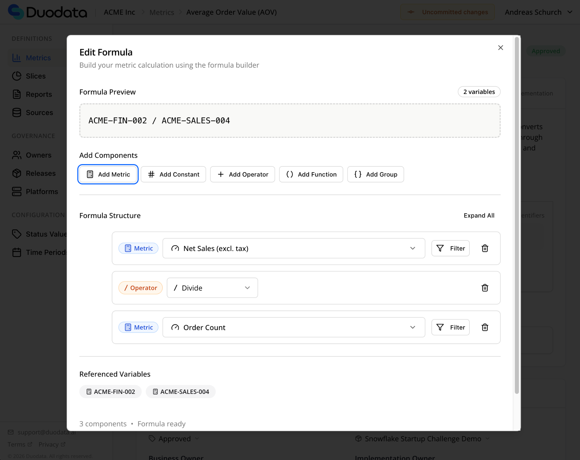
Task: Open Filter for the Order Count metric
Action: [450, 327]
